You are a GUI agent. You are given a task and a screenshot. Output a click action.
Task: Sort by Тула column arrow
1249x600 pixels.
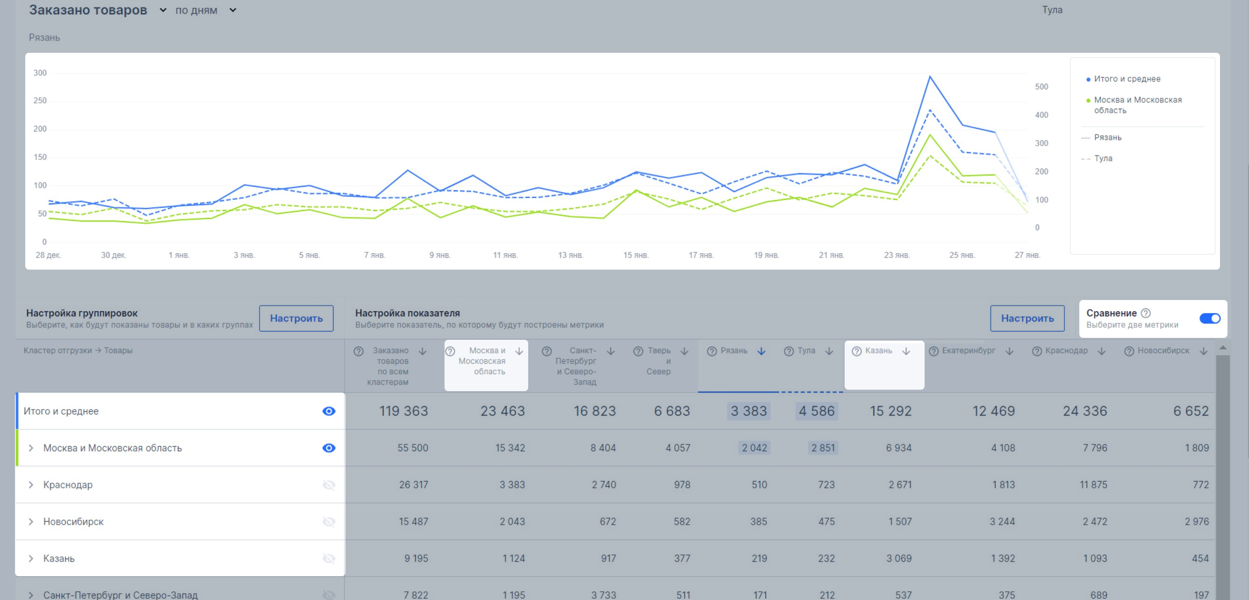coord(829,351)
